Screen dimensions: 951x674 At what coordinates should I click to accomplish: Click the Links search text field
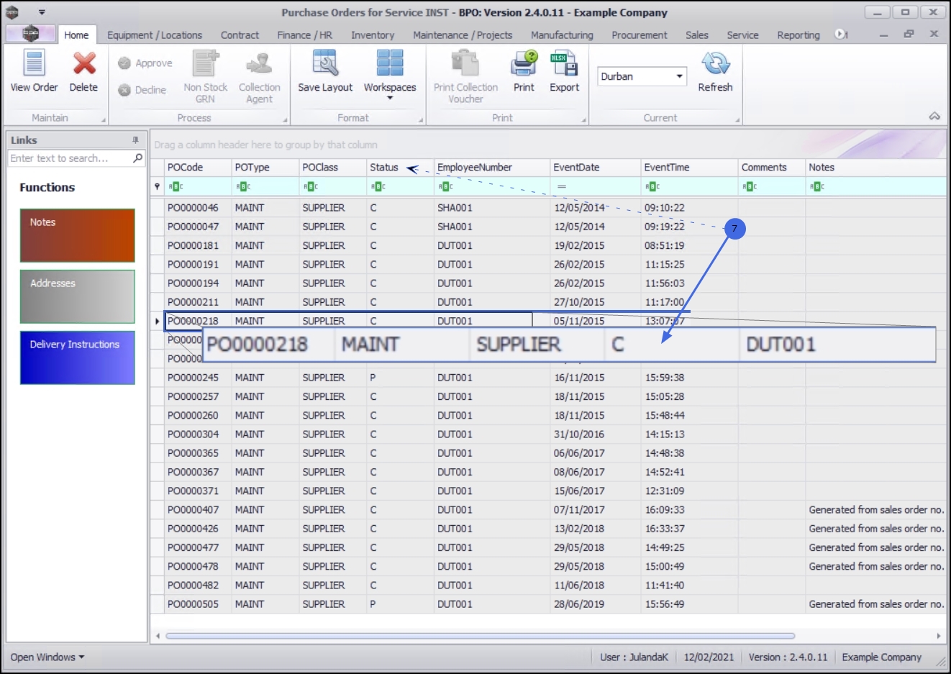point(69,158)
